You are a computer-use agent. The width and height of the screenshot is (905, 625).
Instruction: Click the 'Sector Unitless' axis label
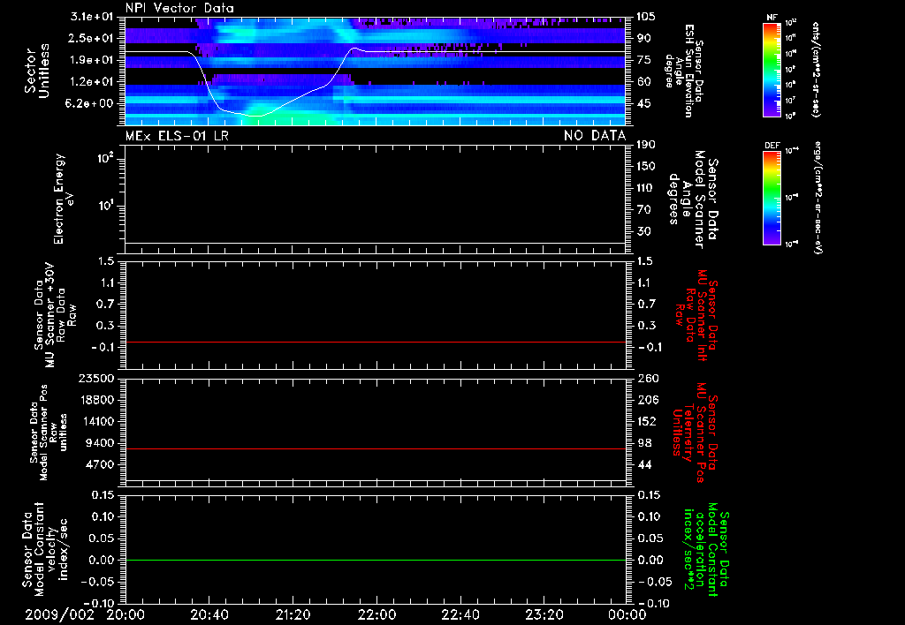click(x=37, y=71)
